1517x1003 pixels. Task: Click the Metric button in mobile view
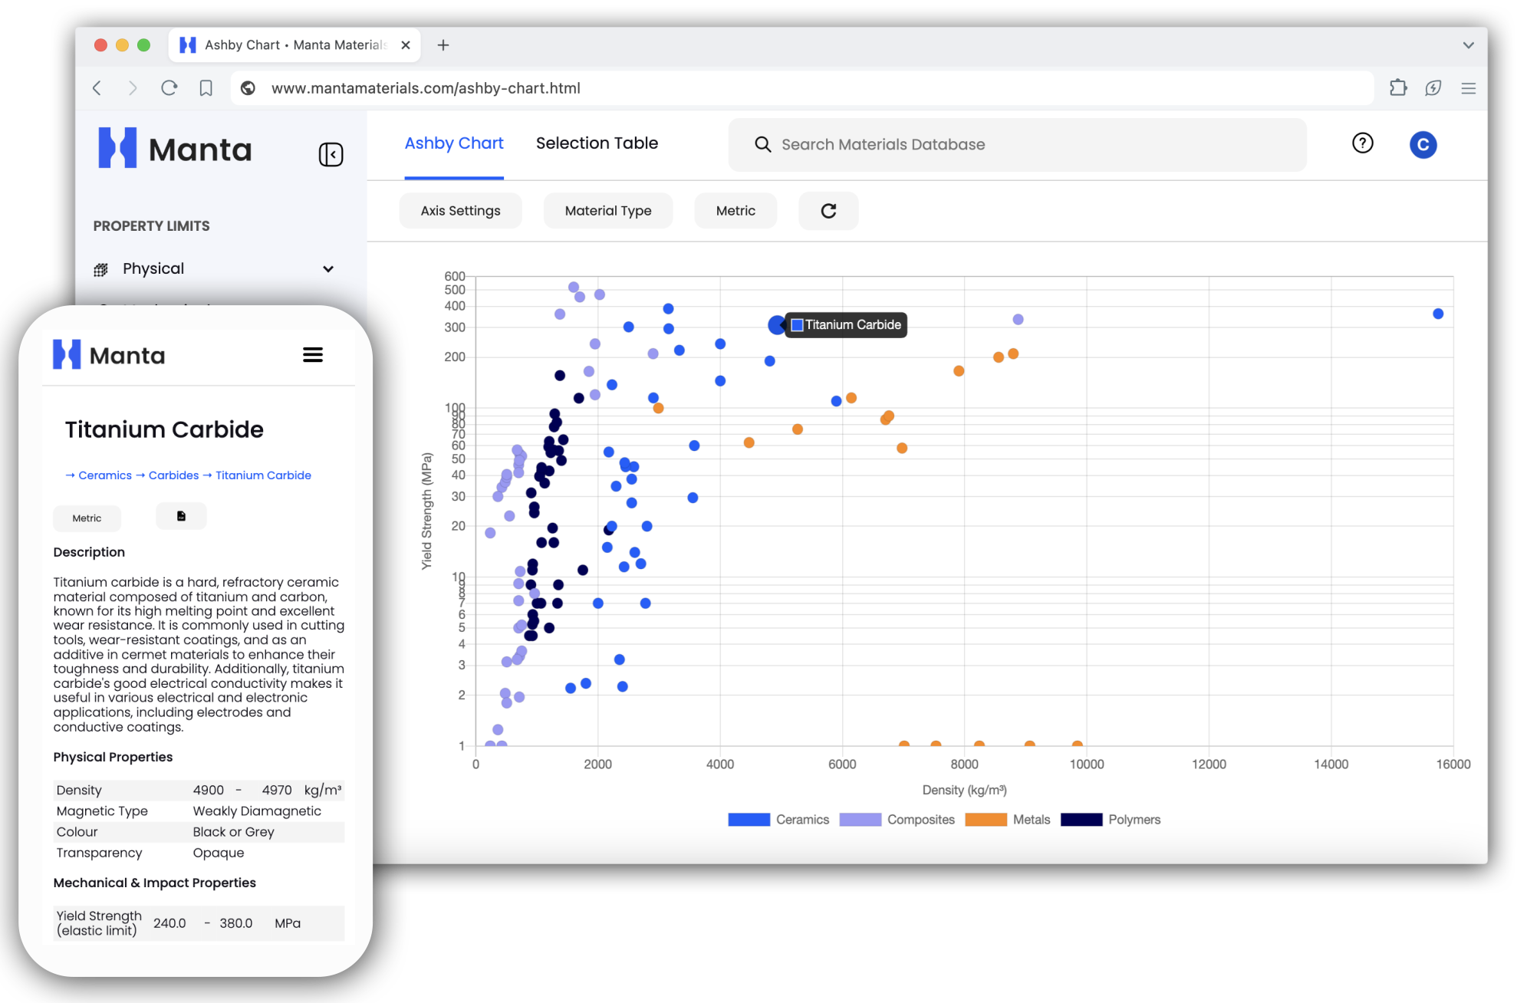[87, 518]
